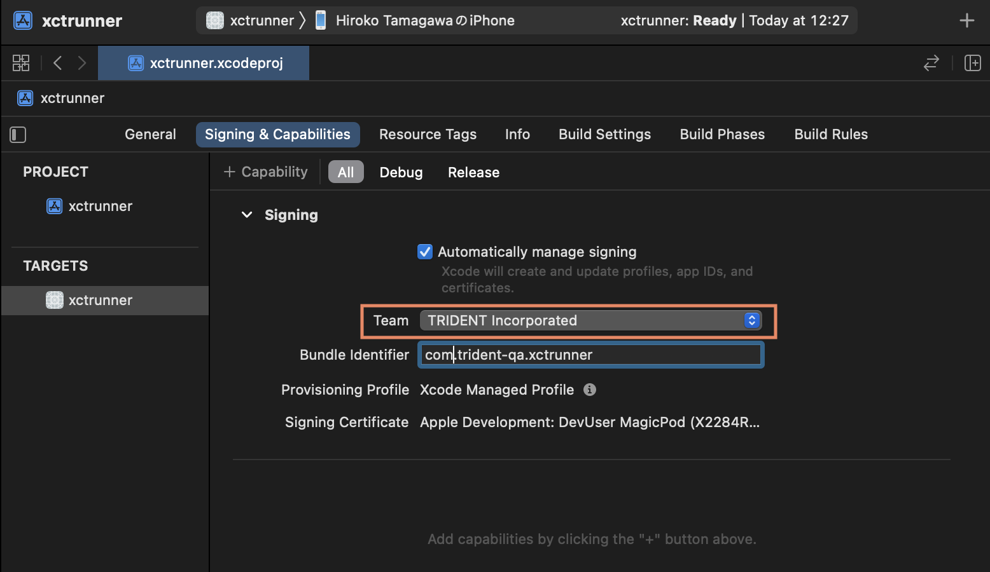The image size is (990, 572).
Task: Open the Resource Tags tab
Action: coord(428,134)
